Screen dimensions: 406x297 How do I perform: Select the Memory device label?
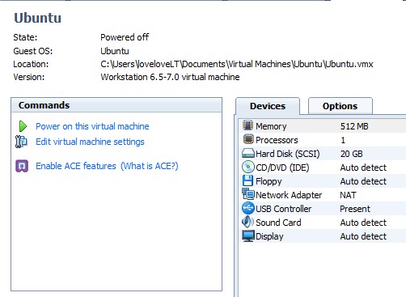tap(271, 126)
